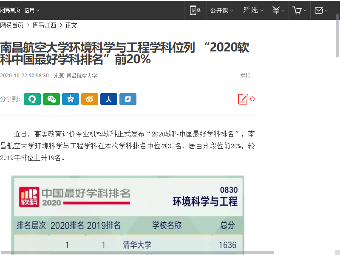Click the last blue share icon
Image resolution: width=340 pixels, height=255 pixels.
pyautogui.click(x=128, y=99)
